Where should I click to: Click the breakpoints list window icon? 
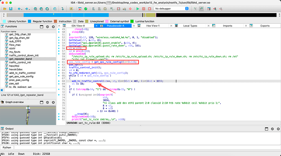pyautogui.click(x=209, y=9)
